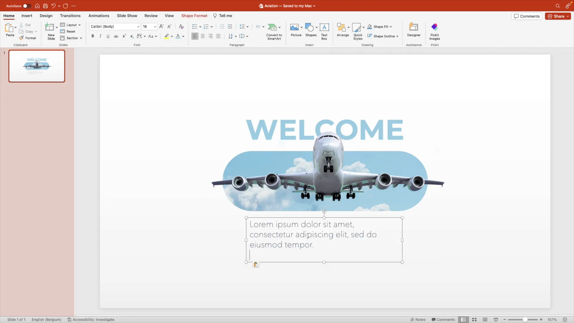
Task: Fit slide to current window
Action: (x=565, y=319)
